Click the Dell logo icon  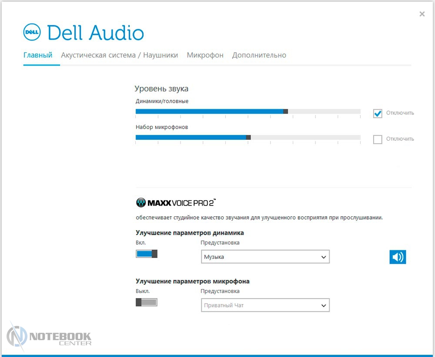(x=32, y=32)
